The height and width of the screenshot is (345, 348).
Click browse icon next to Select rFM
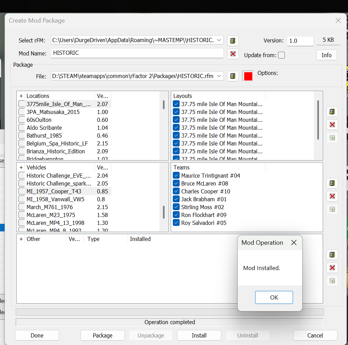point(233,41)
